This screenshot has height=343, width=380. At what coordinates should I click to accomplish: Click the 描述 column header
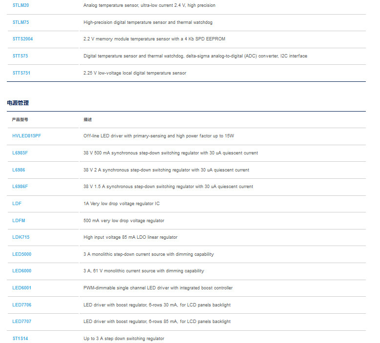[88, 119]
